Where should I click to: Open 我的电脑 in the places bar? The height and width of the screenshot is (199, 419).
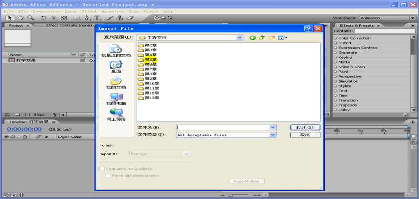pyautogui.click(x=116, y=99)
